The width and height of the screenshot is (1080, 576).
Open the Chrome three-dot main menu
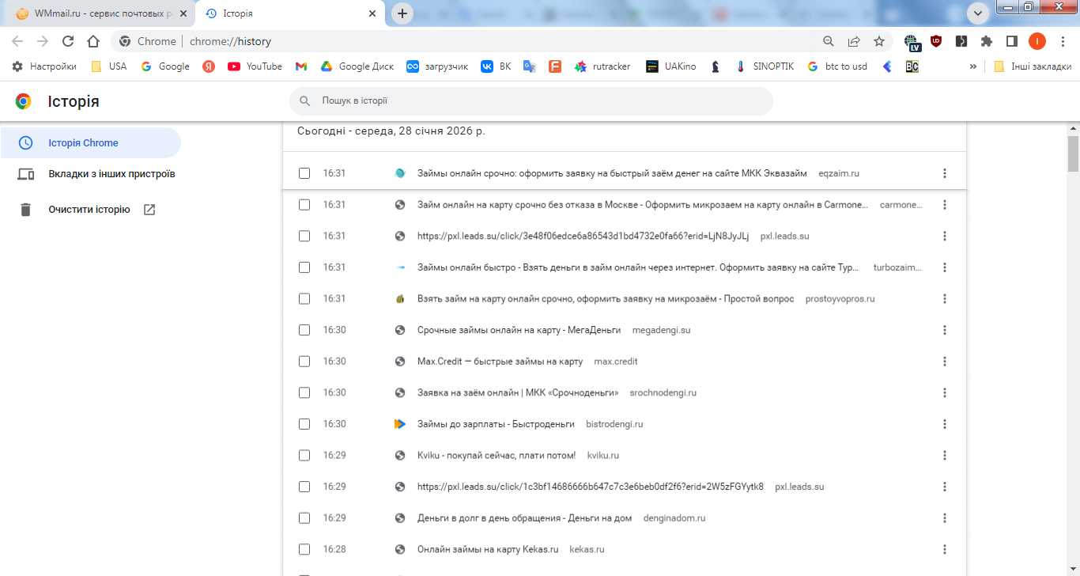point(1063,41)
